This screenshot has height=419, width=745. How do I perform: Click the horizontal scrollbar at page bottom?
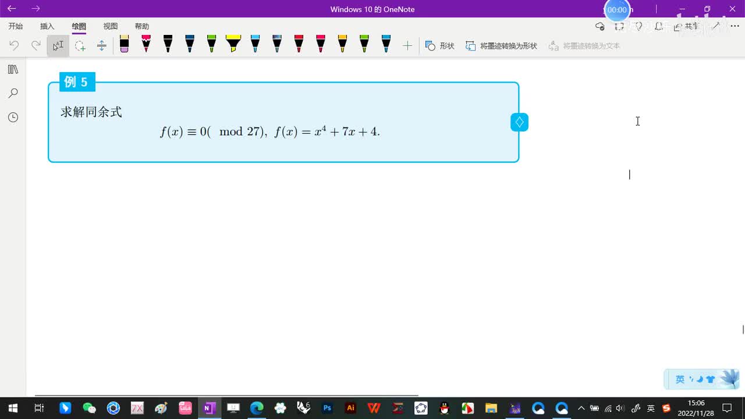point(226,395)
